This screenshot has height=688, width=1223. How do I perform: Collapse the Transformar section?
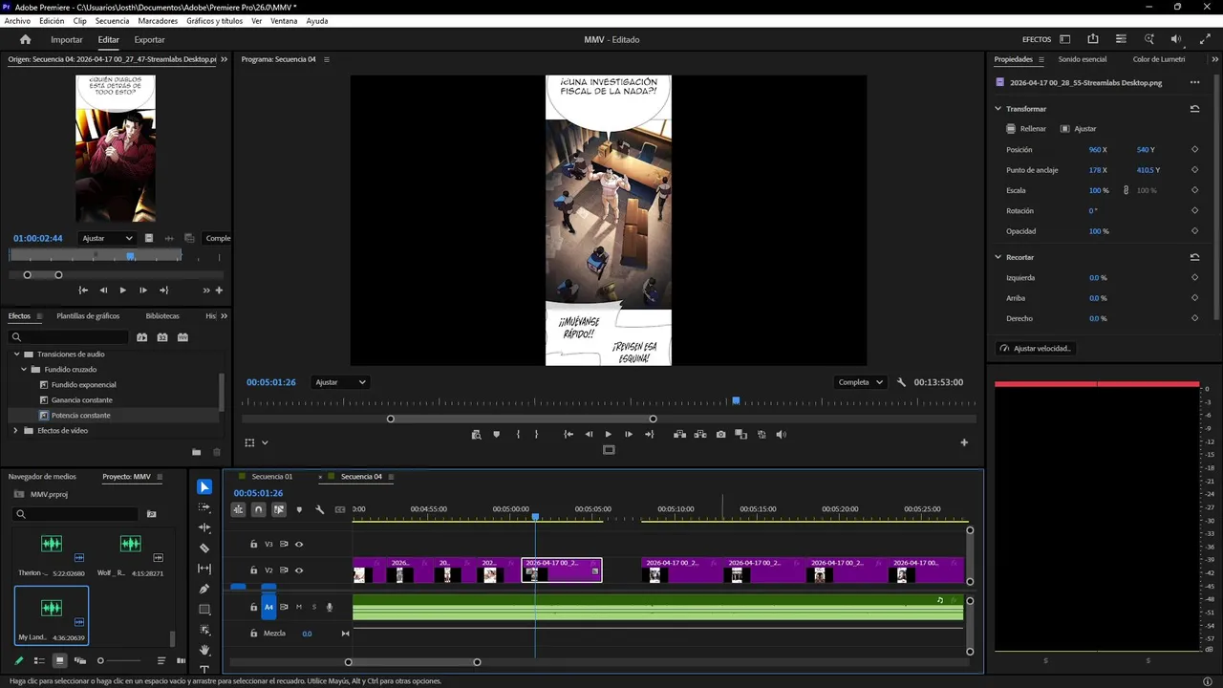(x=998, y=109)
